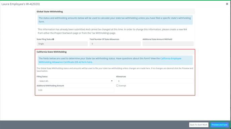Click the Additional Withholding Amount label

click(x=50, y=85)
